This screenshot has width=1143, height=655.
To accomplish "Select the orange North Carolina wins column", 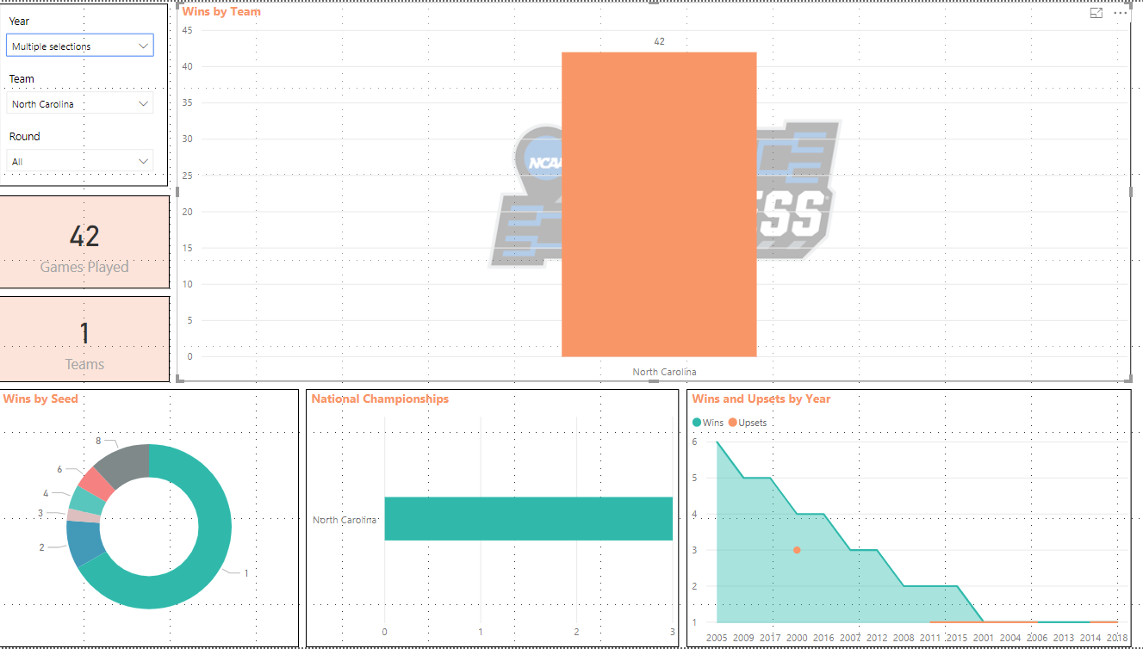I will click(x=659, y=204).
